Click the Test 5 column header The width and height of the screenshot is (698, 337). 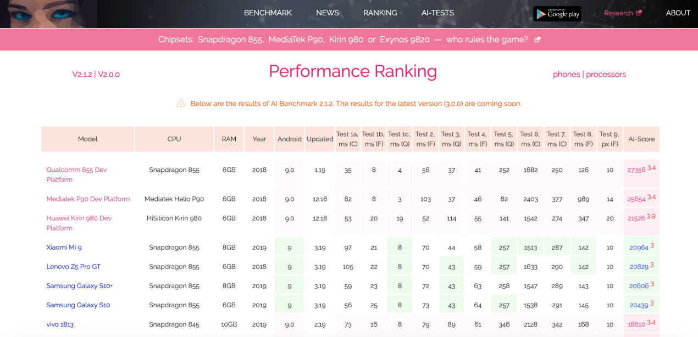click(x=504, y=139)
